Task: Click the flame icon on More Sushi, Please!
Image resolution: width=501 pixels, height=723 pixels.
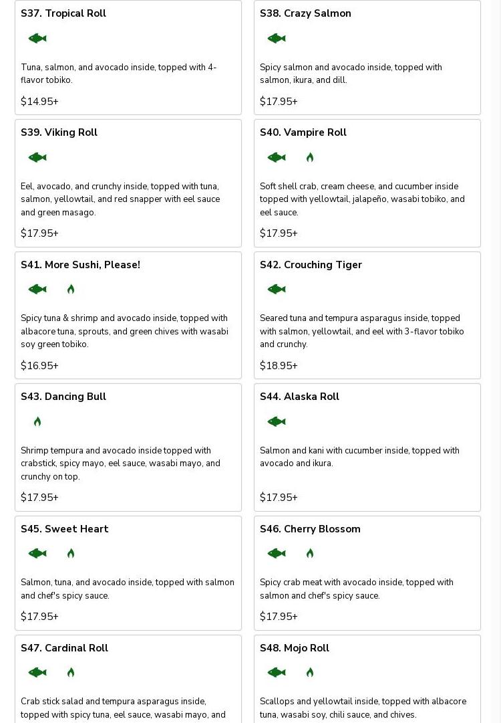Action: click(71, 290)
